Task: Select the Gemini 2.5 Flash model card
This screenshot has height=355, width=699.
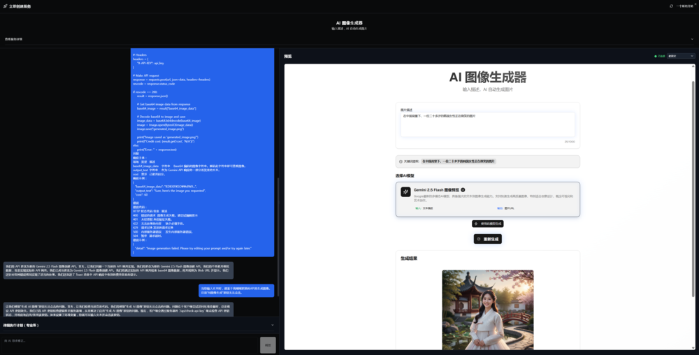Action: (x=487, y=199)
